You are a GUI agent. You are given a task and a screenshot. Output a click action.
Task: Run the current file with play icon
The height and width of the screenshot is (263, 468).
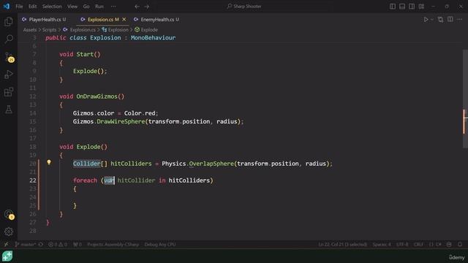pos(426,20)
